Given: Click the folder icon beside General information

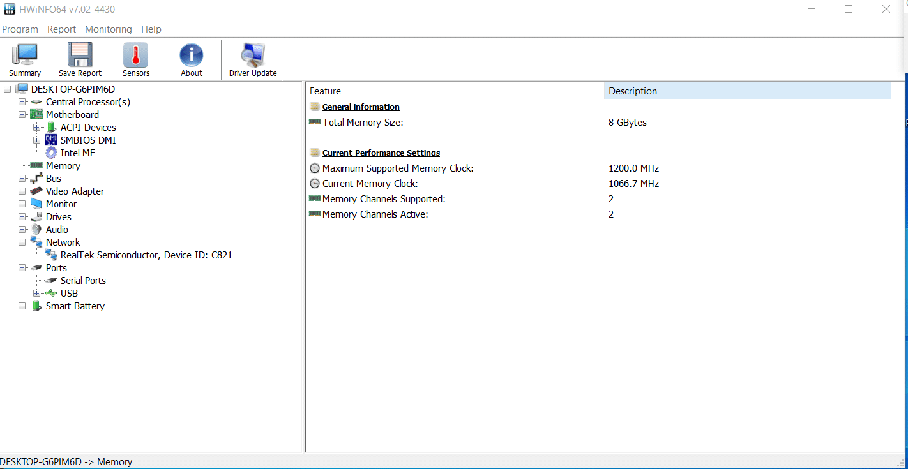Looking at the screenshot, I should click(x=315, y=107).
